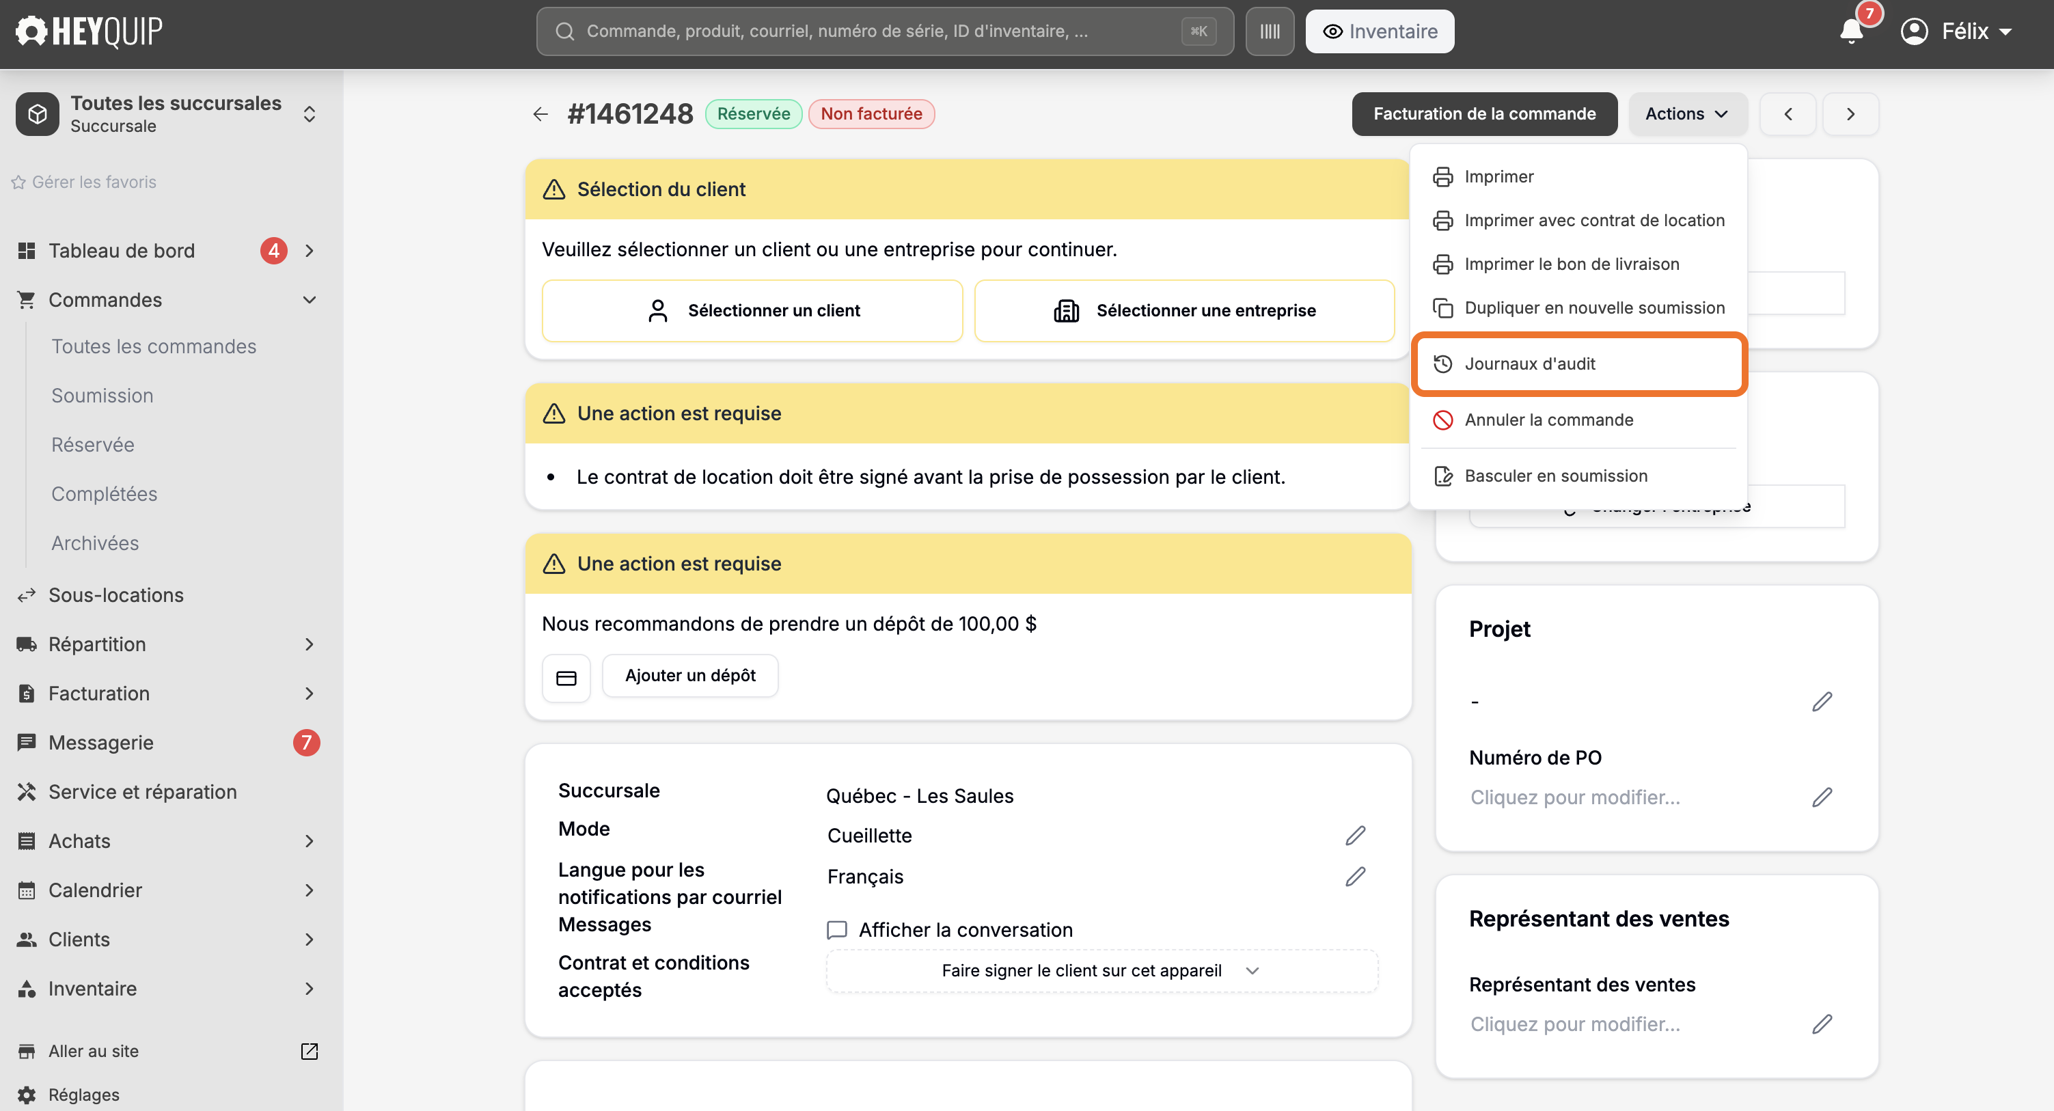Screen dimensions: 2054x1111
Task: Show the conversation via Afficher la conversation
Action: (950, 930)
